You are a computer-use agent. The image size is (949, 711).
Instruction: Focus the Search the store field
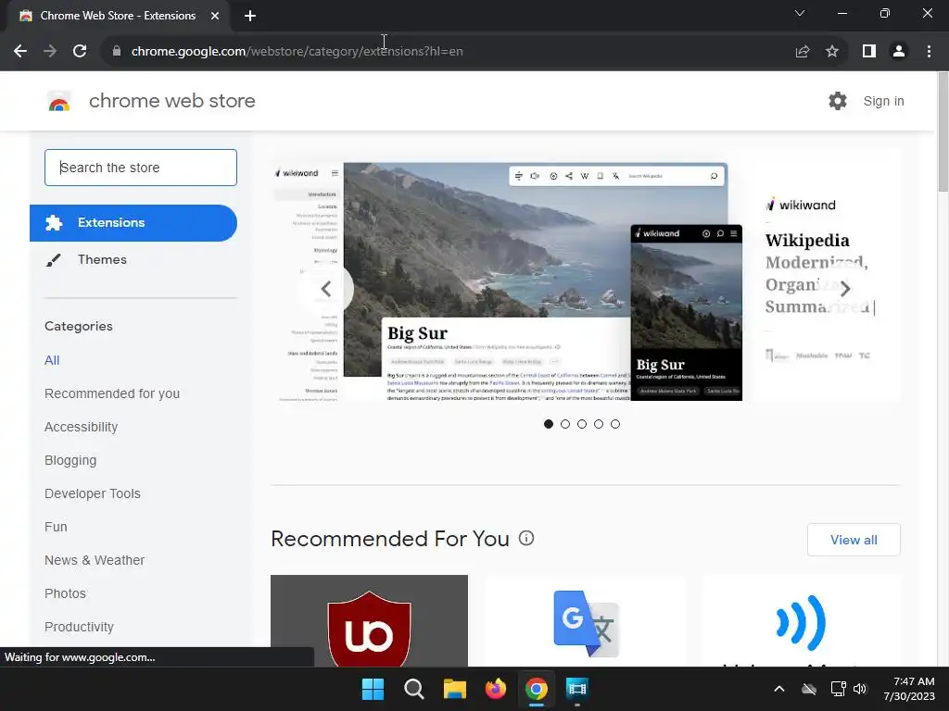(141, 168)
